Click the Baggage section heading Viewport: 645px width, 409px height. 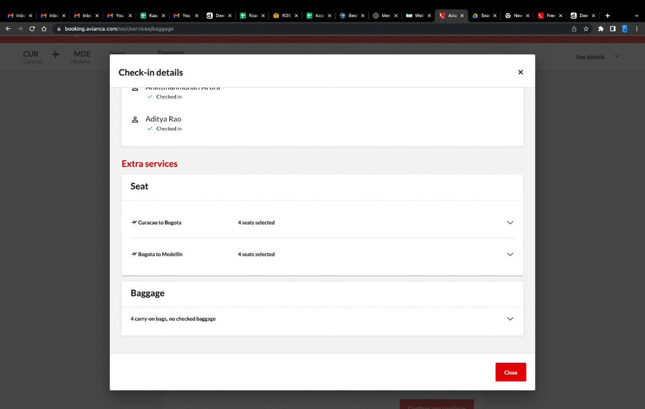tap(147, 293)
